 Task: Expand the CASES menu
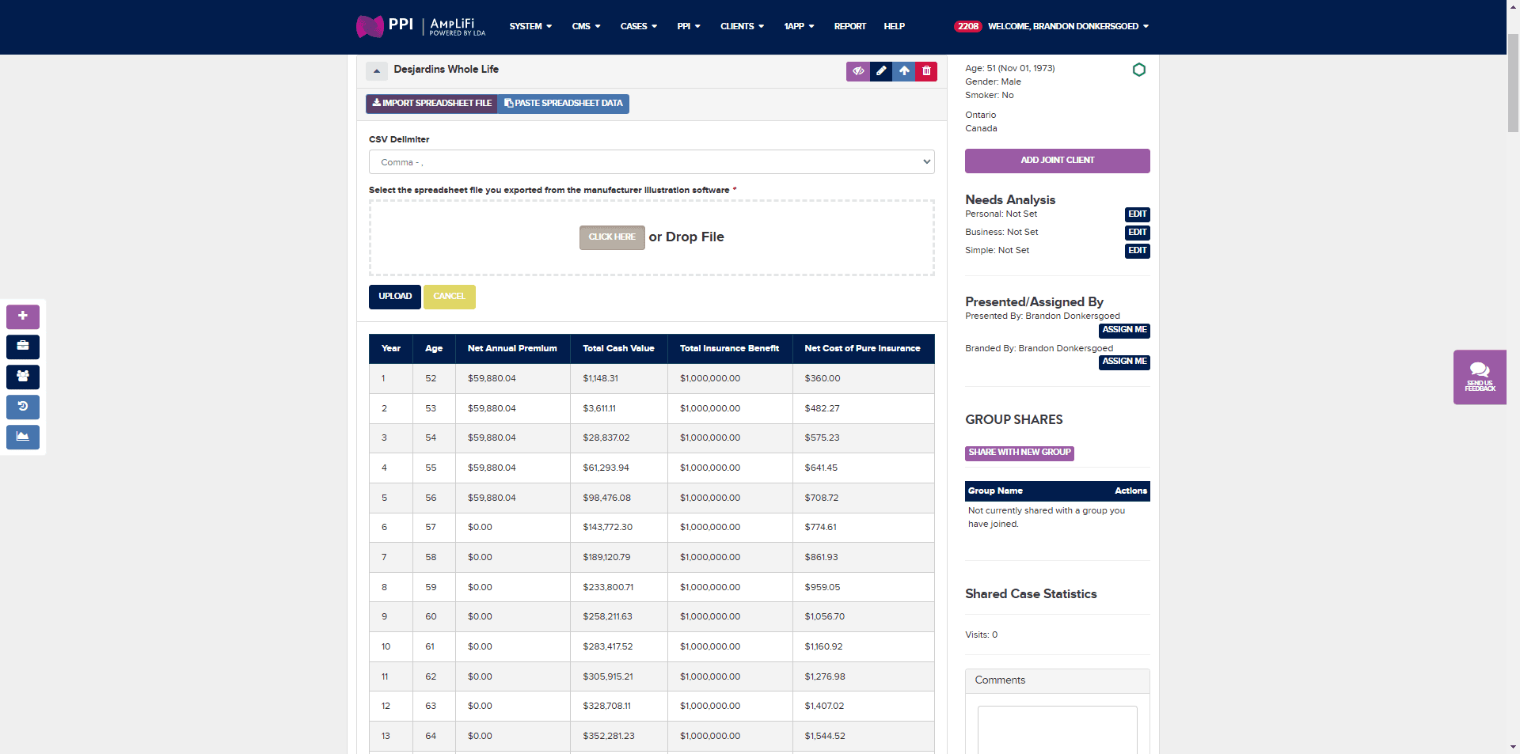(x=639, y=26)
